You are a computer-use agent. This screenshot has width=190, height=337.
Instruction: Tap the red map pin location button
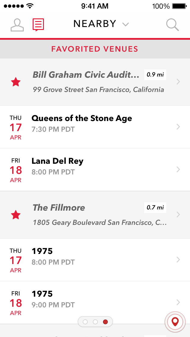point(175,322)
